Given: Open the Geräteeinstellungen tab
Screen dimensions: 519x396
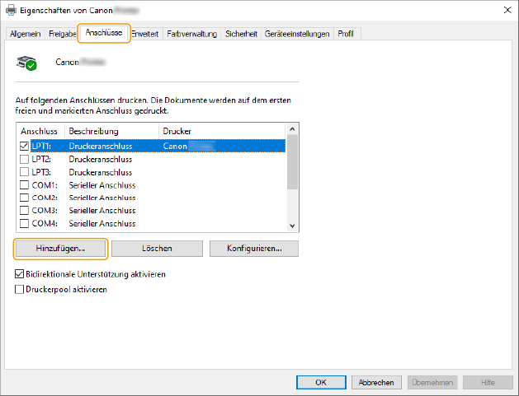Looking at the screenshot, I should 297,34.
